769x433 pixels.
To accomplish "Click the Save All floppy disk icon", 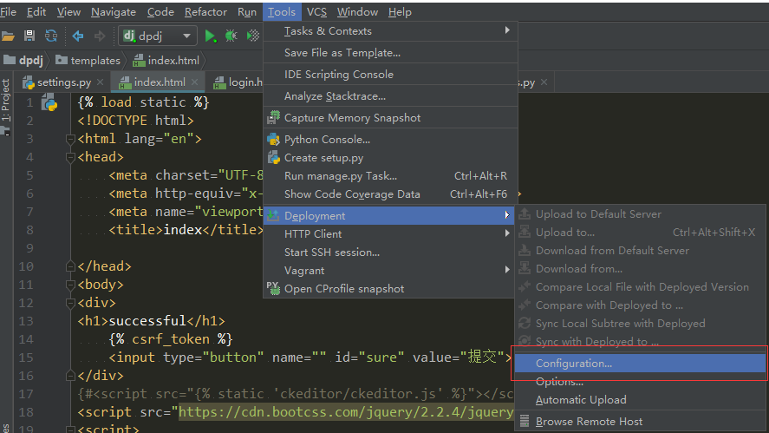I will 29,36.
